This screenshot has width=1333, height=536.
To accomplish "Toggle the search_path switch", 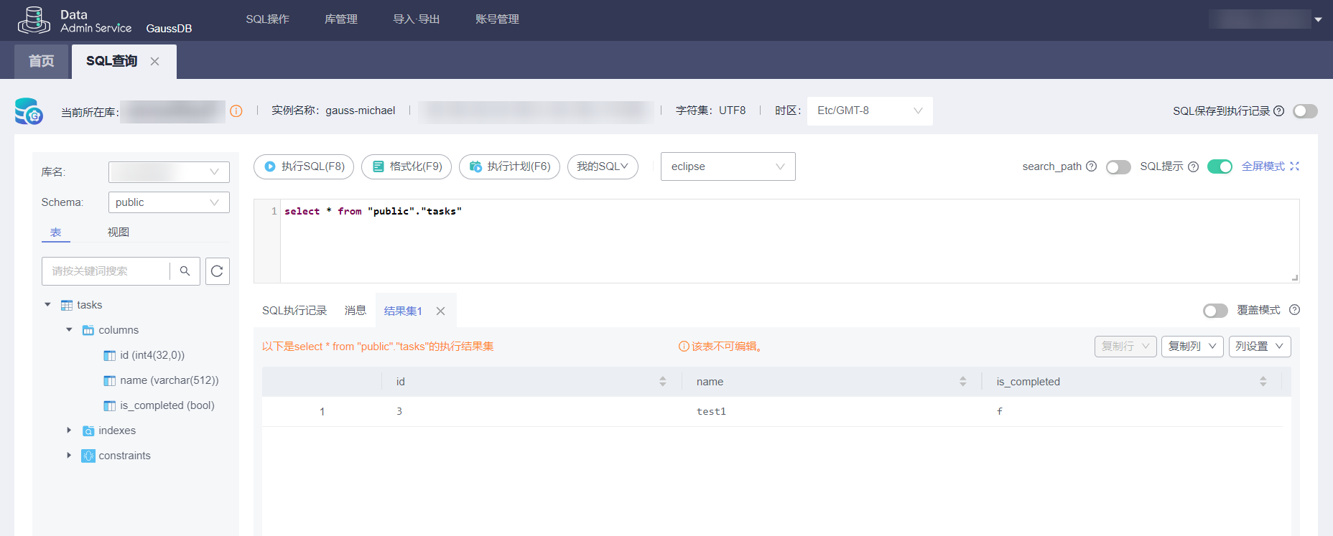I will coord(1118,167).
